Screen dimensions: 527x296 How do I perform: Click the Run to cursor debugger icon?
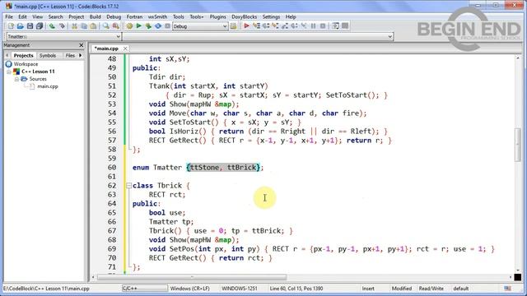[x=256, y=25]
